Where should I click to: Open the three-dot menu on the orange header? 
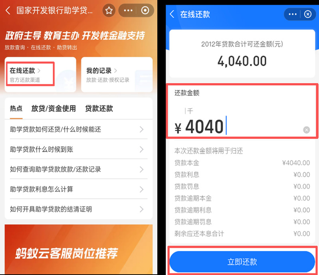pos(128,10)
